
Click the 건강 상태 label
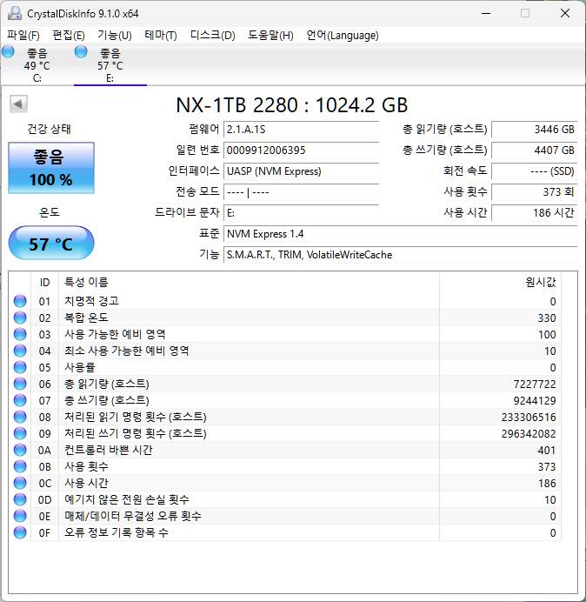49,129
